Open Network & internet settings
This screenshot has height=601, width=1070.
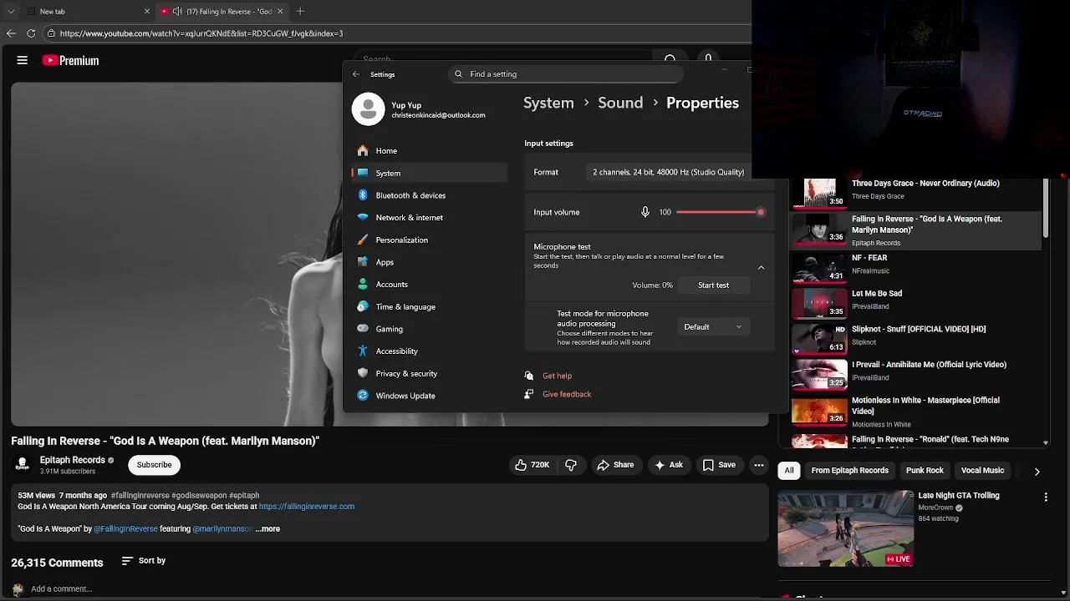click(x=430, y=218)
